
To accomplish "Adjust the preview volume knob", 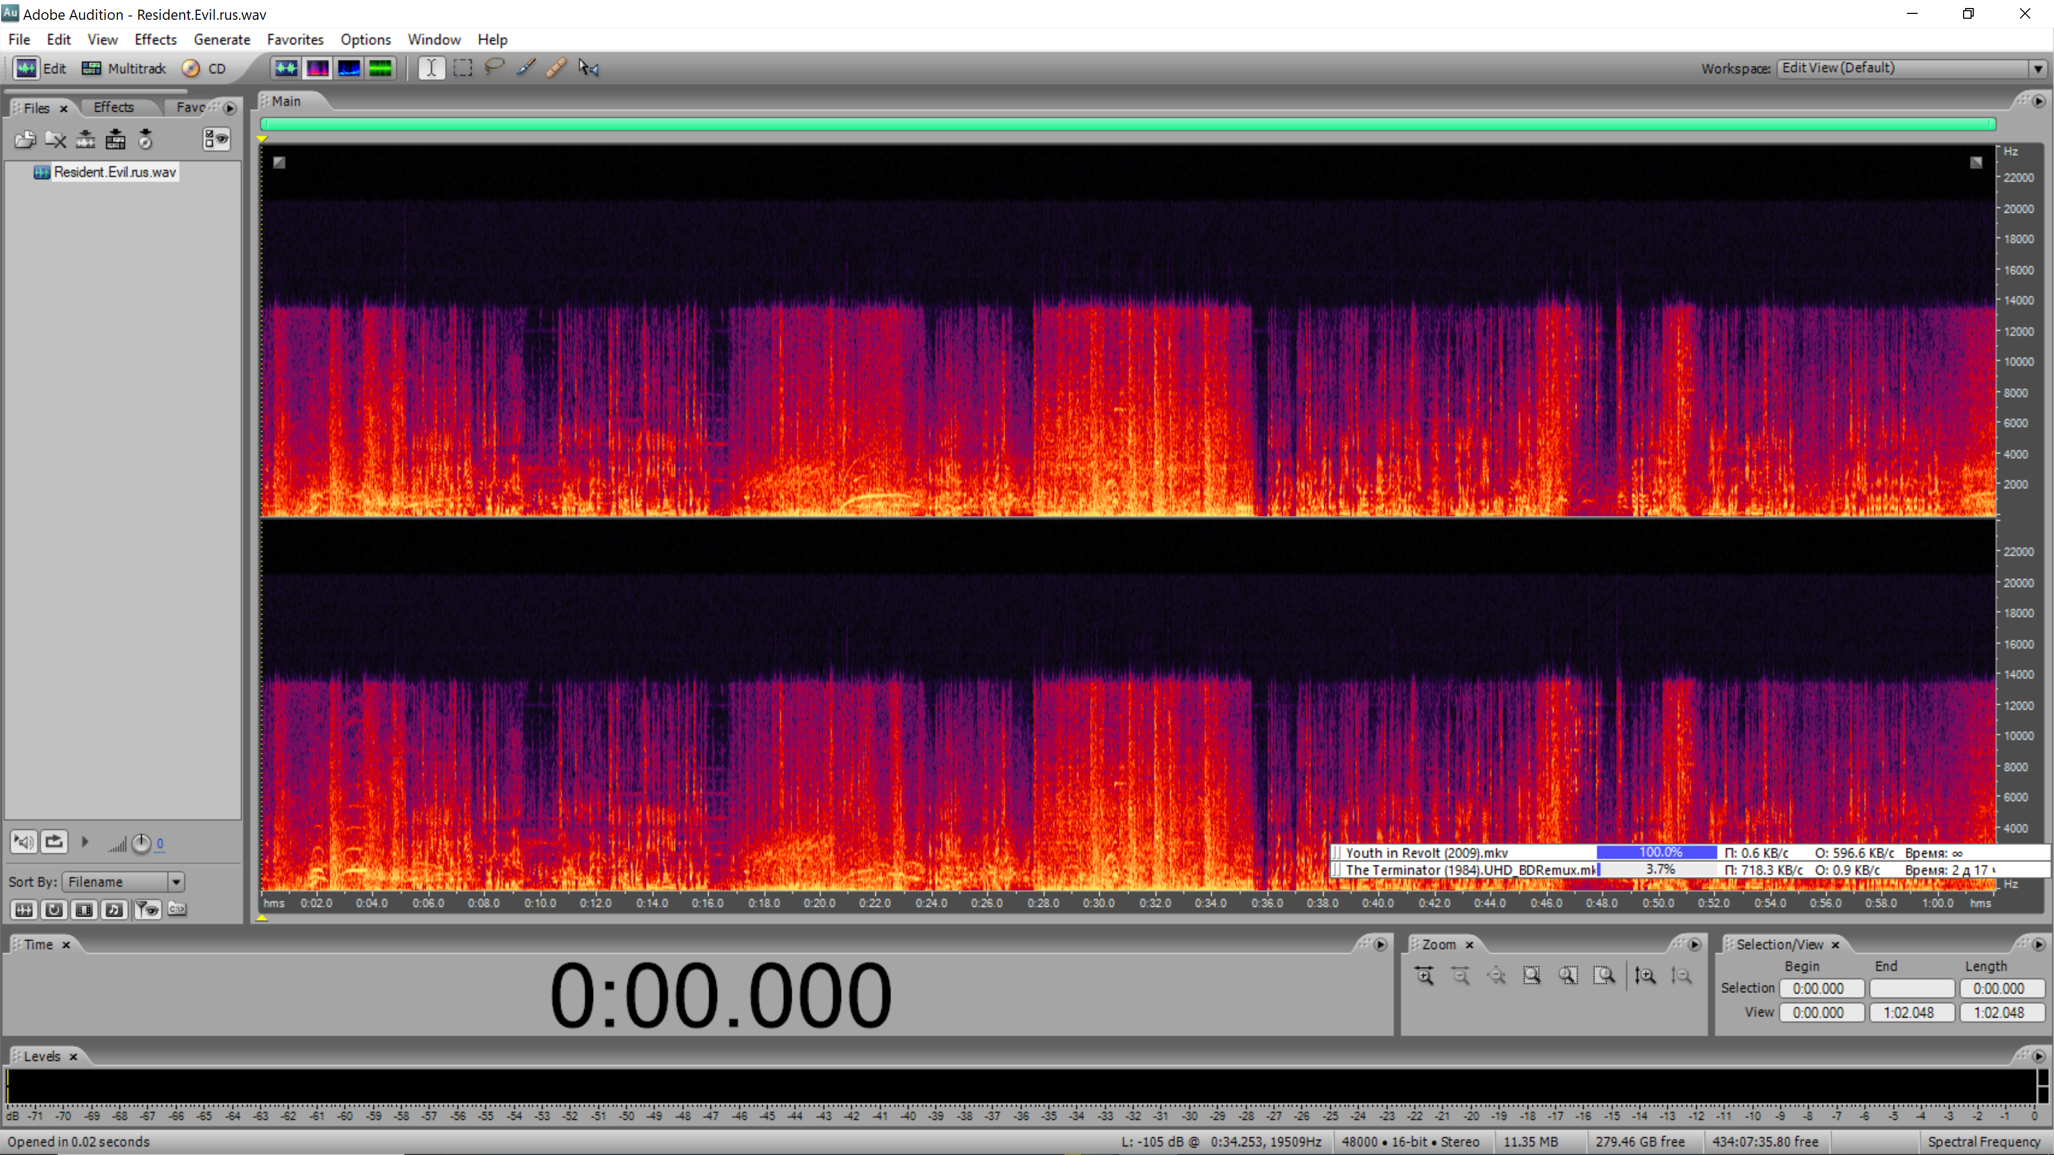I will (x=140, y=843).
